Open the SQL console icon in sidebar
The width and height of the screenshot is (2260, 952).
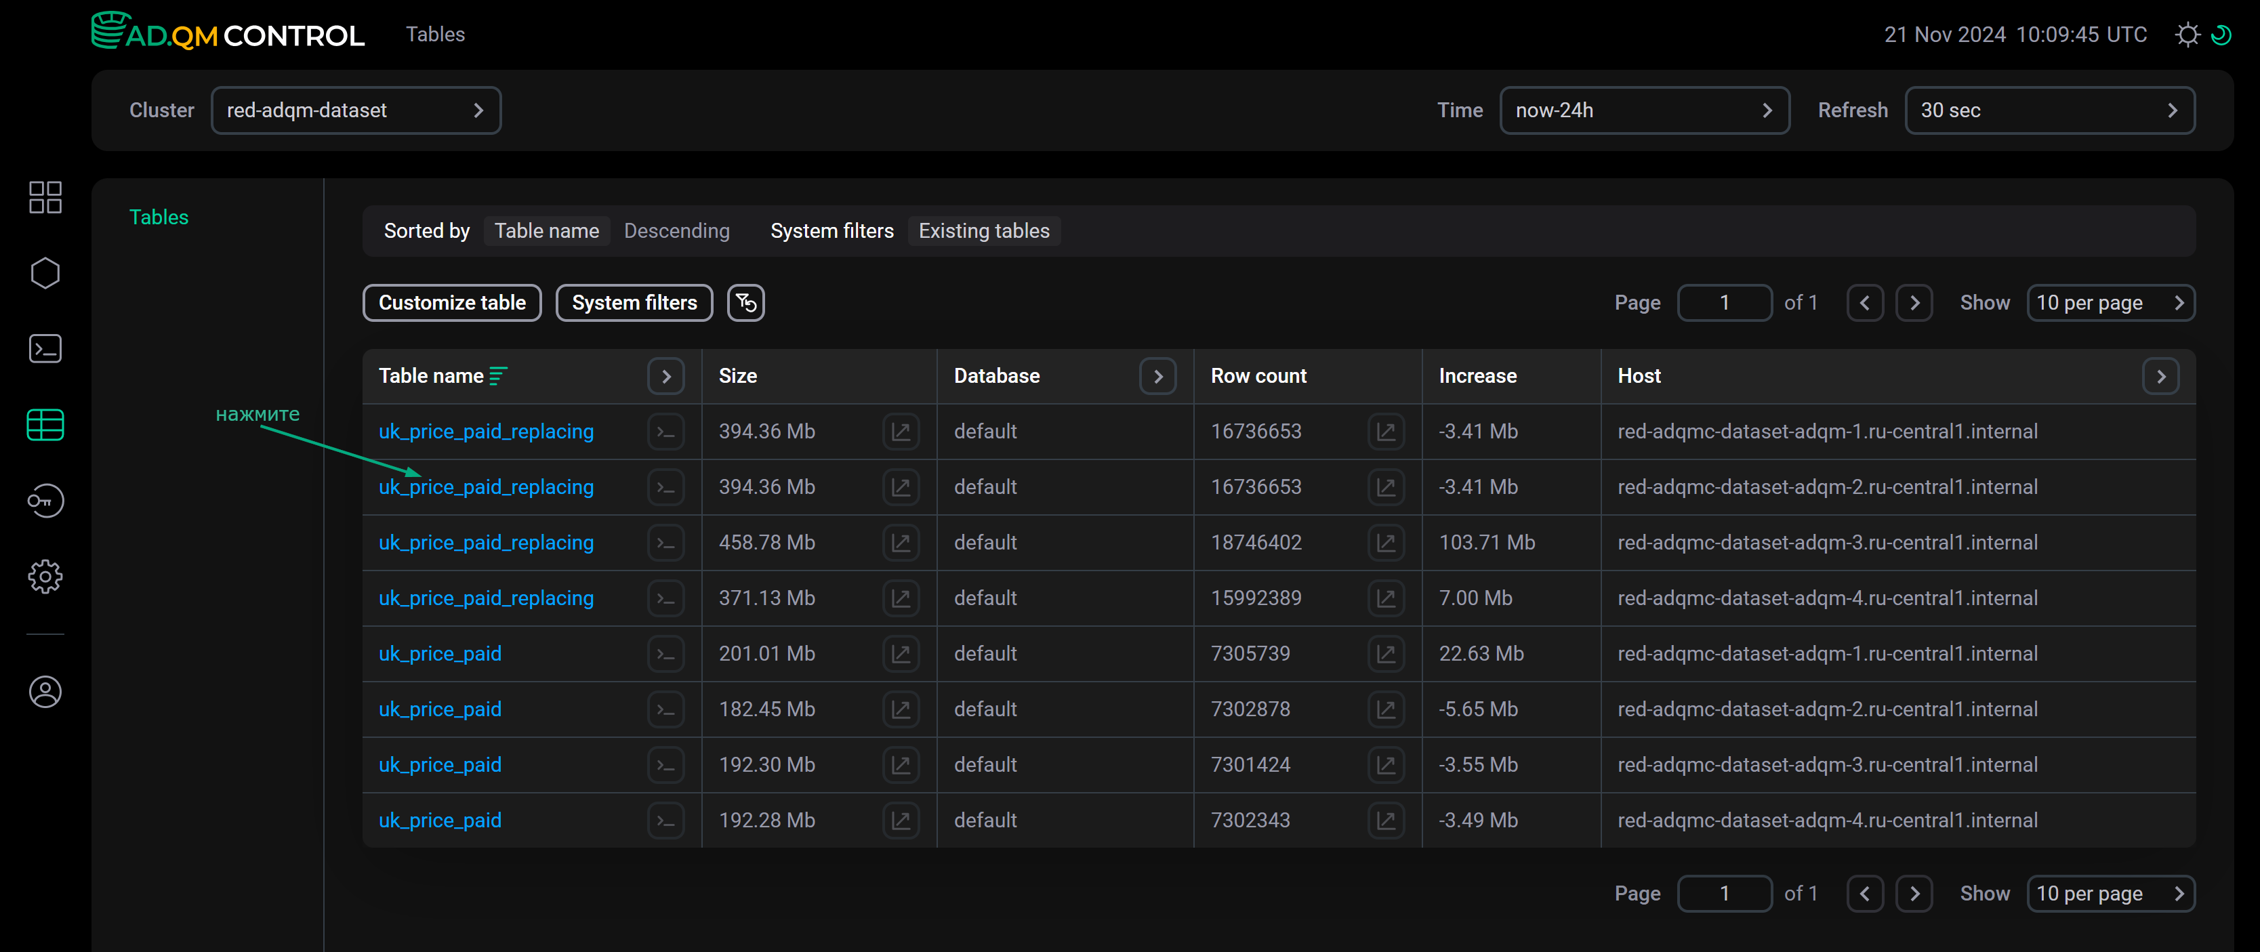point(45,349)
